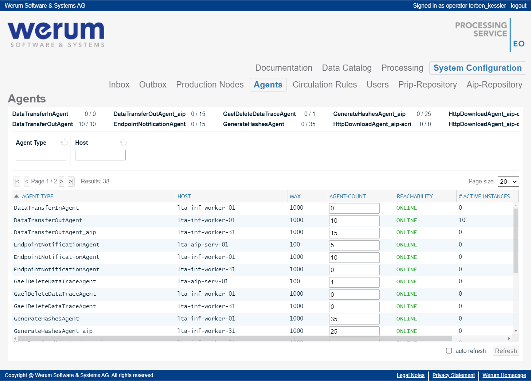Click the logout link
This screenshot has height=381, width=531.
click(518, 5)
